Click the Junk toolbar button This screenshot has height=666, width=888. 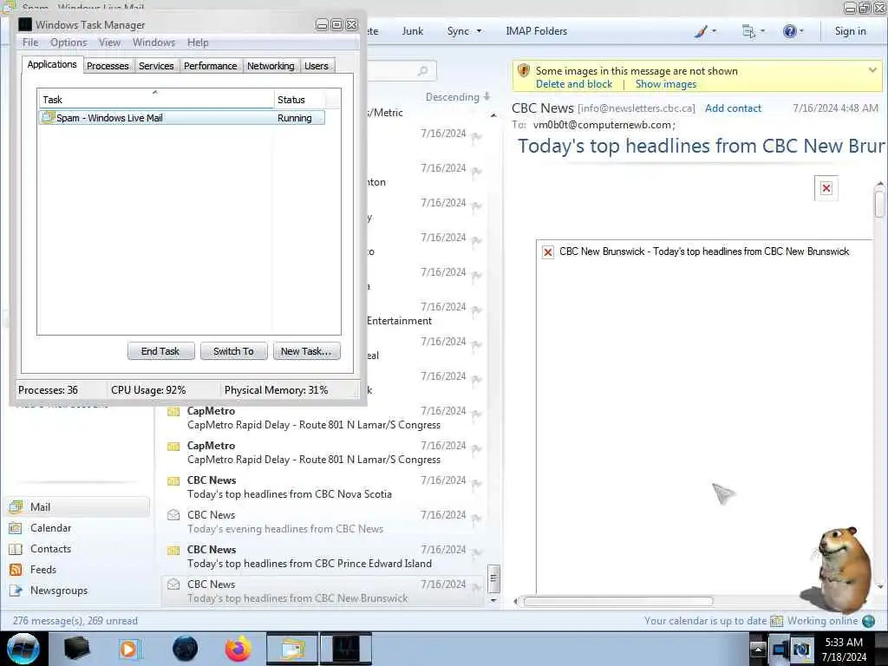pos(412,31)
